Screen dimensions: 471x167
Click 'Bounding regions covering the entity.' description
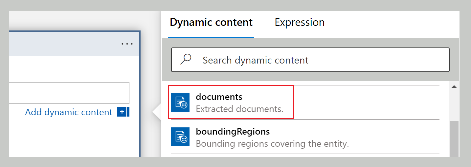click(x=272, y=143)
